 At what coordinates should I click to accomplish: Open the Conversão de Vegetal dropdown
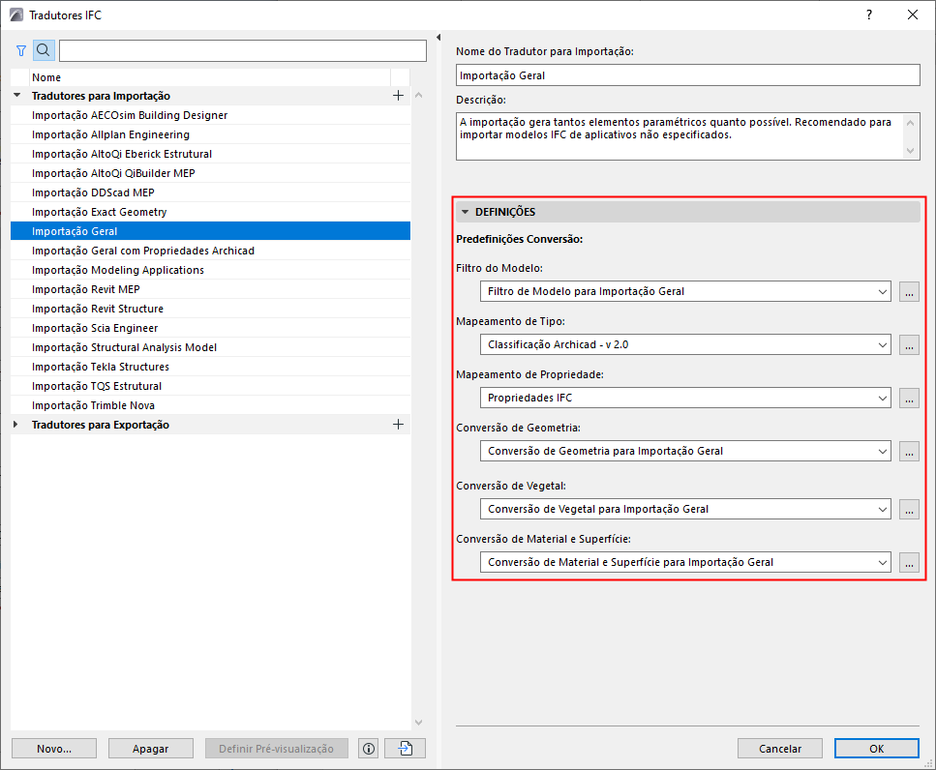tap(685, 509)
